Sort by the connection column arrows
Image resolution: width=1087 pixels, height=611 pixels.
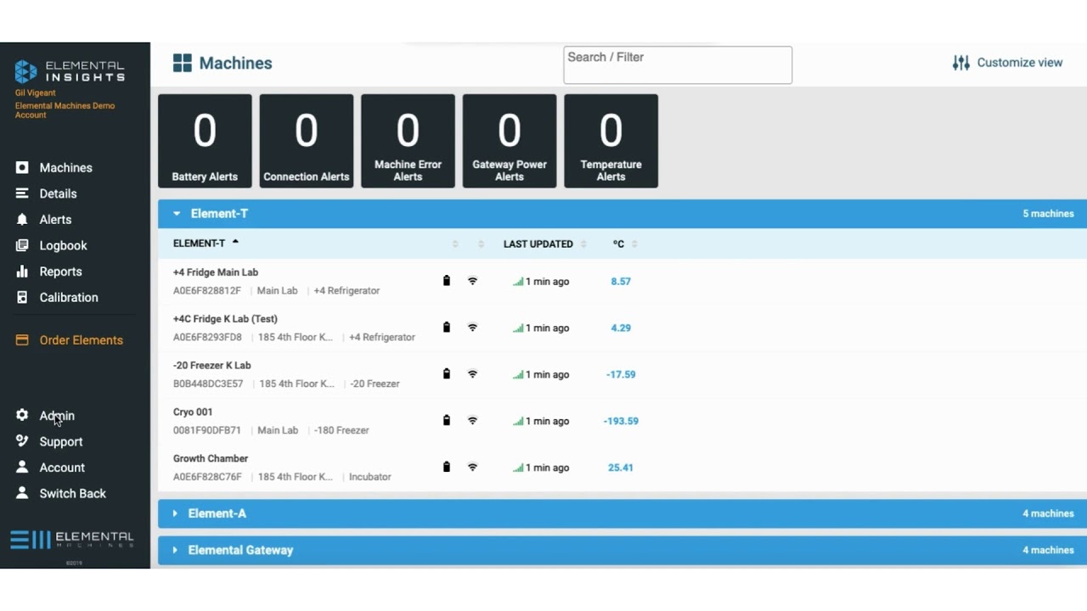tap(481, 244)
